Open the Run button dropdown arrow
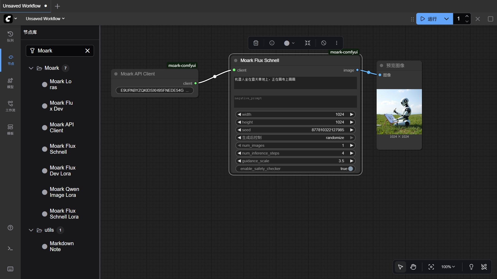This screenshot has height=279, width=497. click(x=446, y=19)
